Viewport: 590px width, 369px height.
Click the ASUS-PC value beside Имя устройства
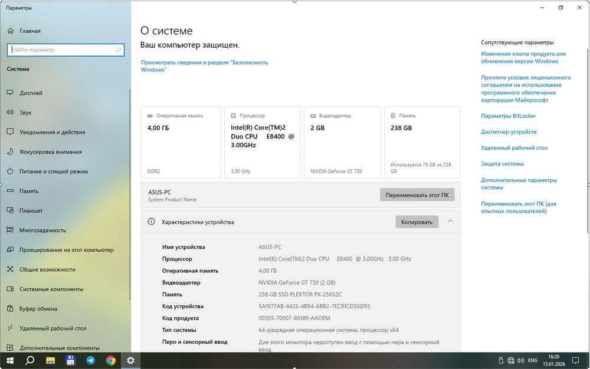[270, 247]
